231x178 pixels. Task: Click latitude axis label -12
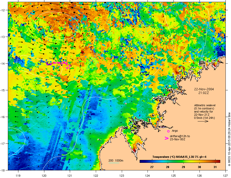pos(3,10)
